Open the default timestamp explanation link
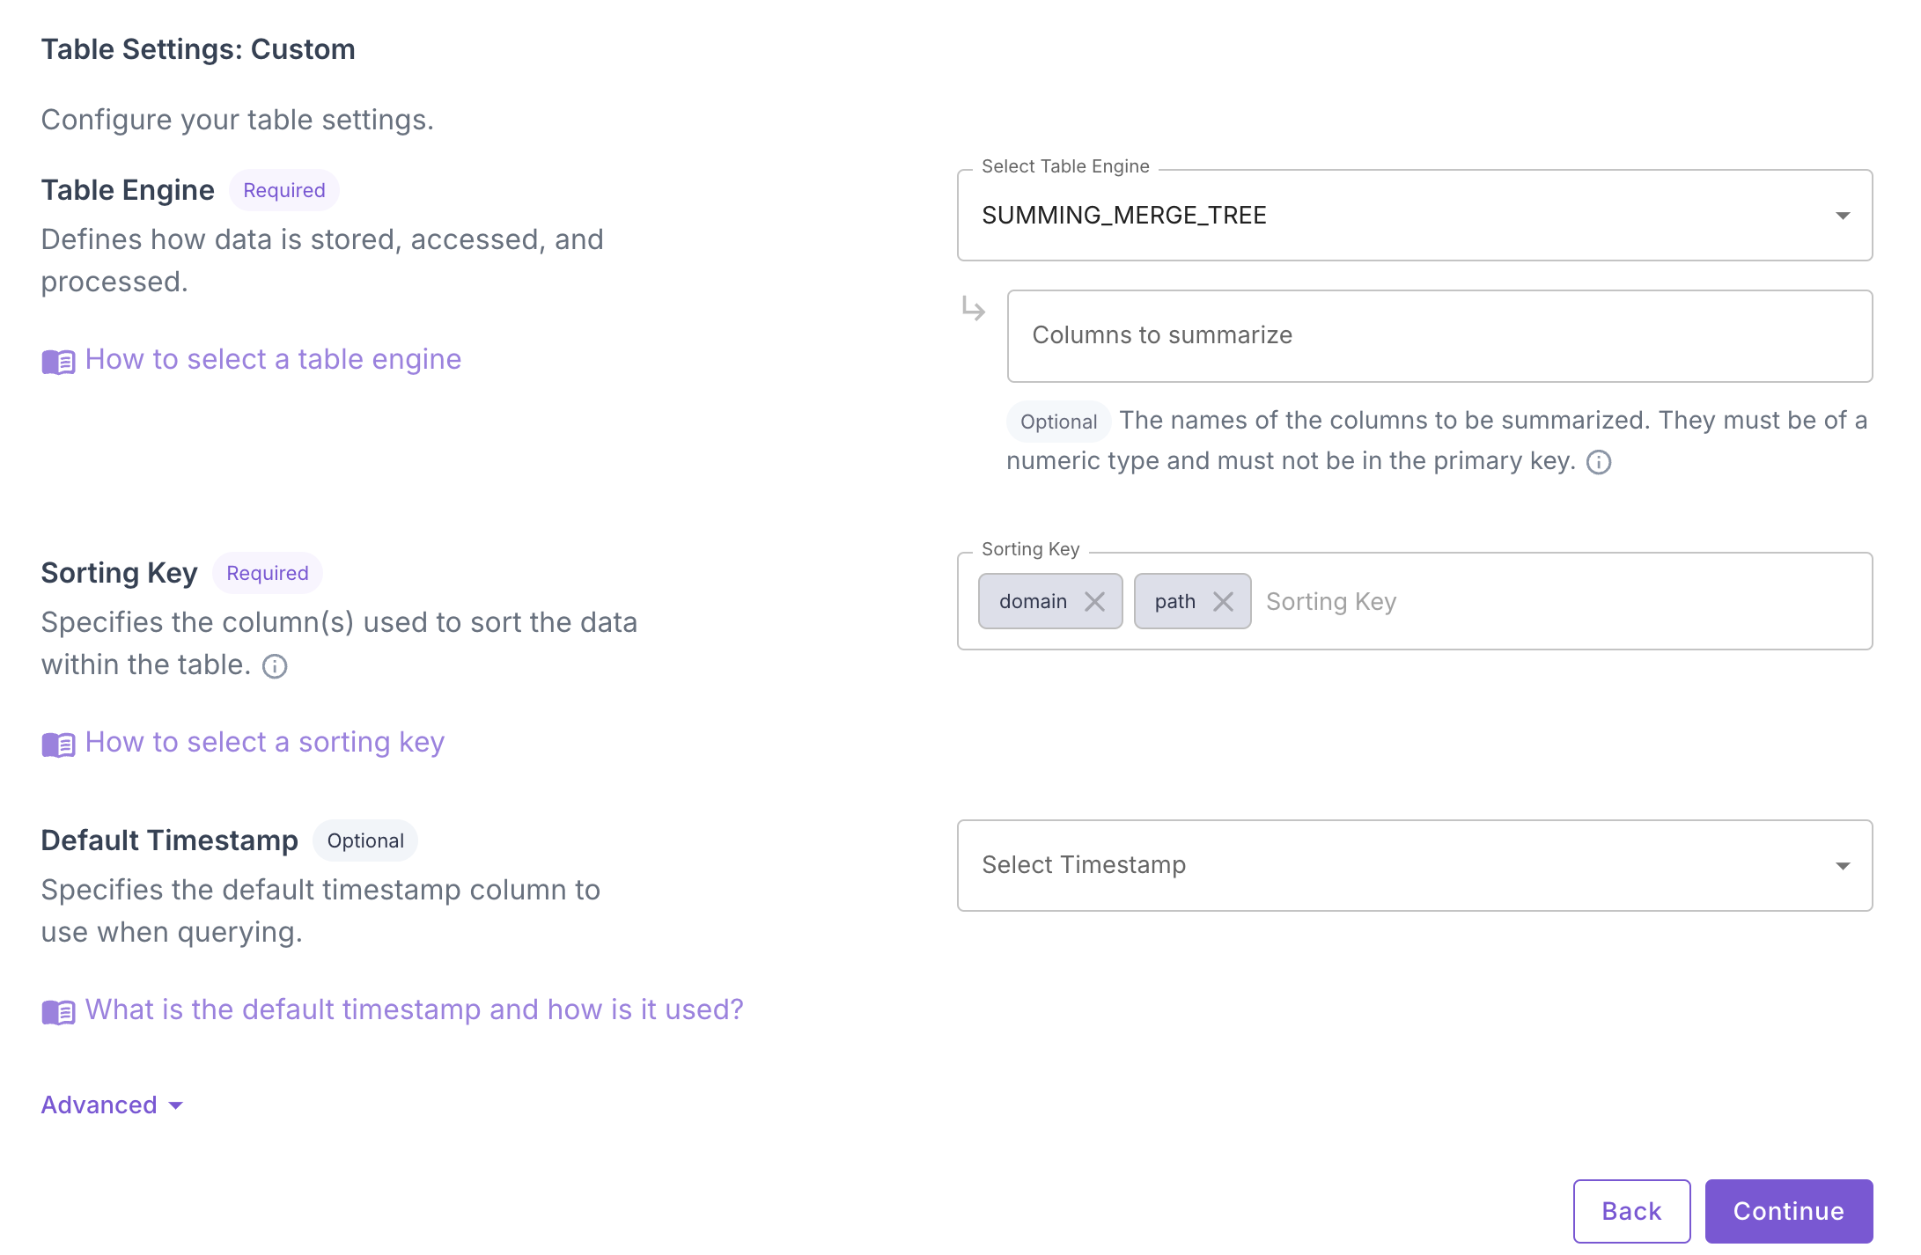 (414, 1009)
